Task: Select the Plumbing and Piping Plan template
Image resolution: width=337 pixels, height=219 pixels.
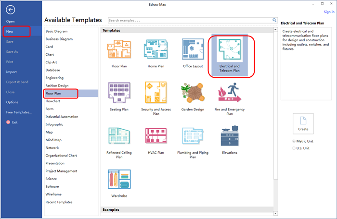Action: [193, 136]
